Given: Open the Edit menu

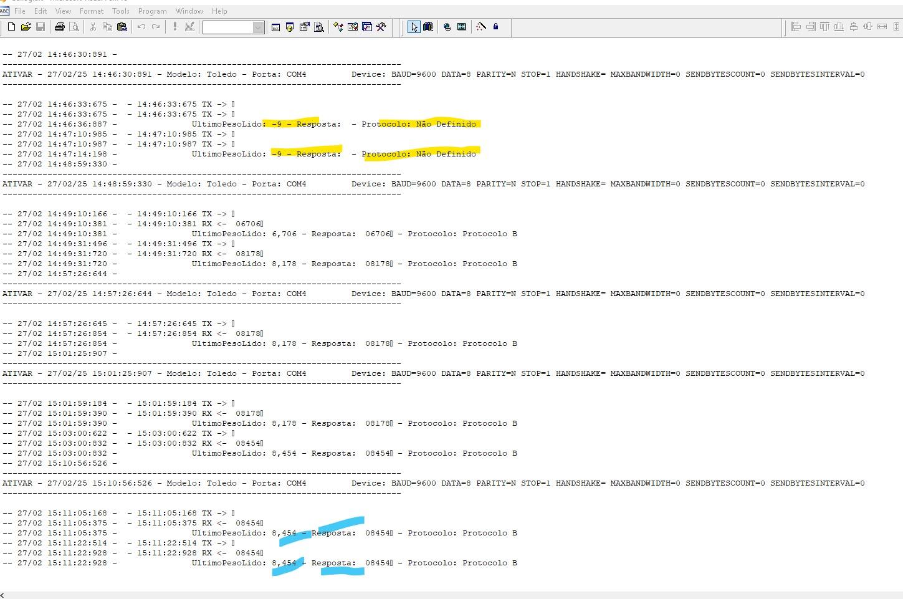Looking at the screenshot, I should pyautogui.click(x=41, y=11).
